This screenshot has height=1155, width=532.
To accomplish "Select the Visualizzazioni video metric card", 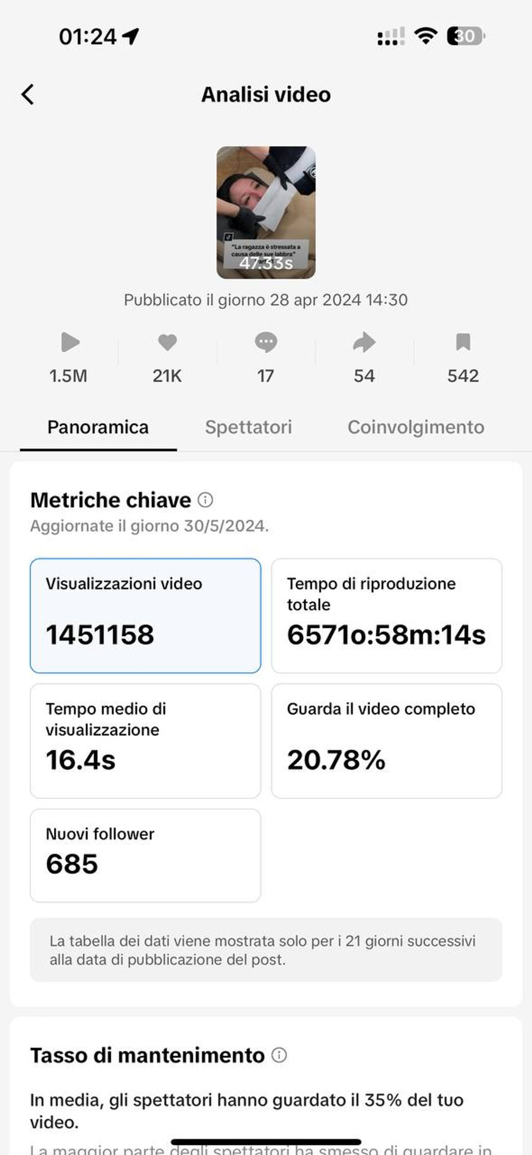I will point(146,616).
